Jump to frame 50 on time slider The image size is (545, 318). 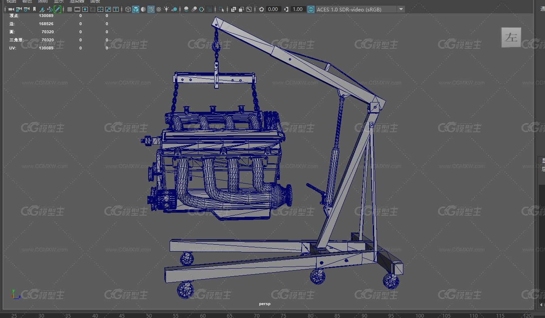click(x=149, y=316)
